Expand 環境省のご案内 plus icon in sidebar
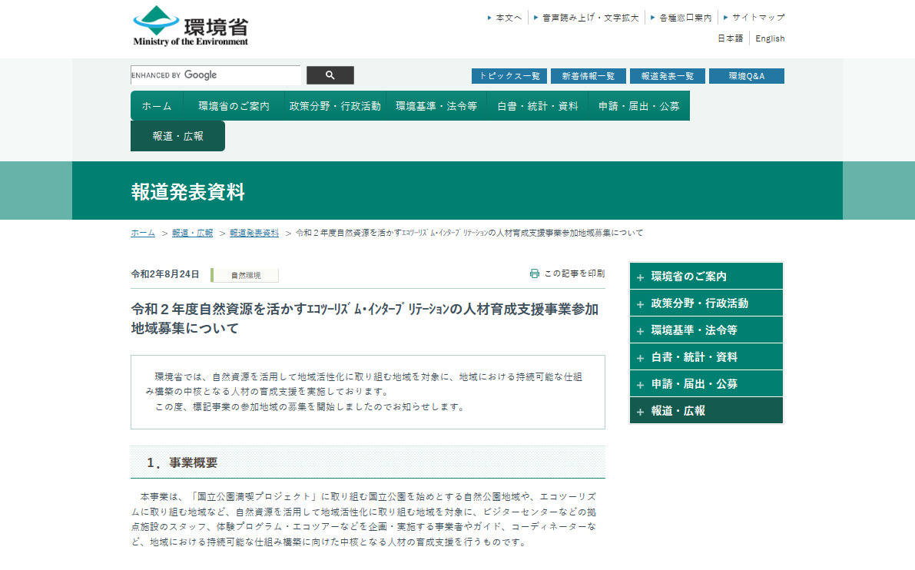Viewport: 915px width, 570px height. click(x=640, y=277)
